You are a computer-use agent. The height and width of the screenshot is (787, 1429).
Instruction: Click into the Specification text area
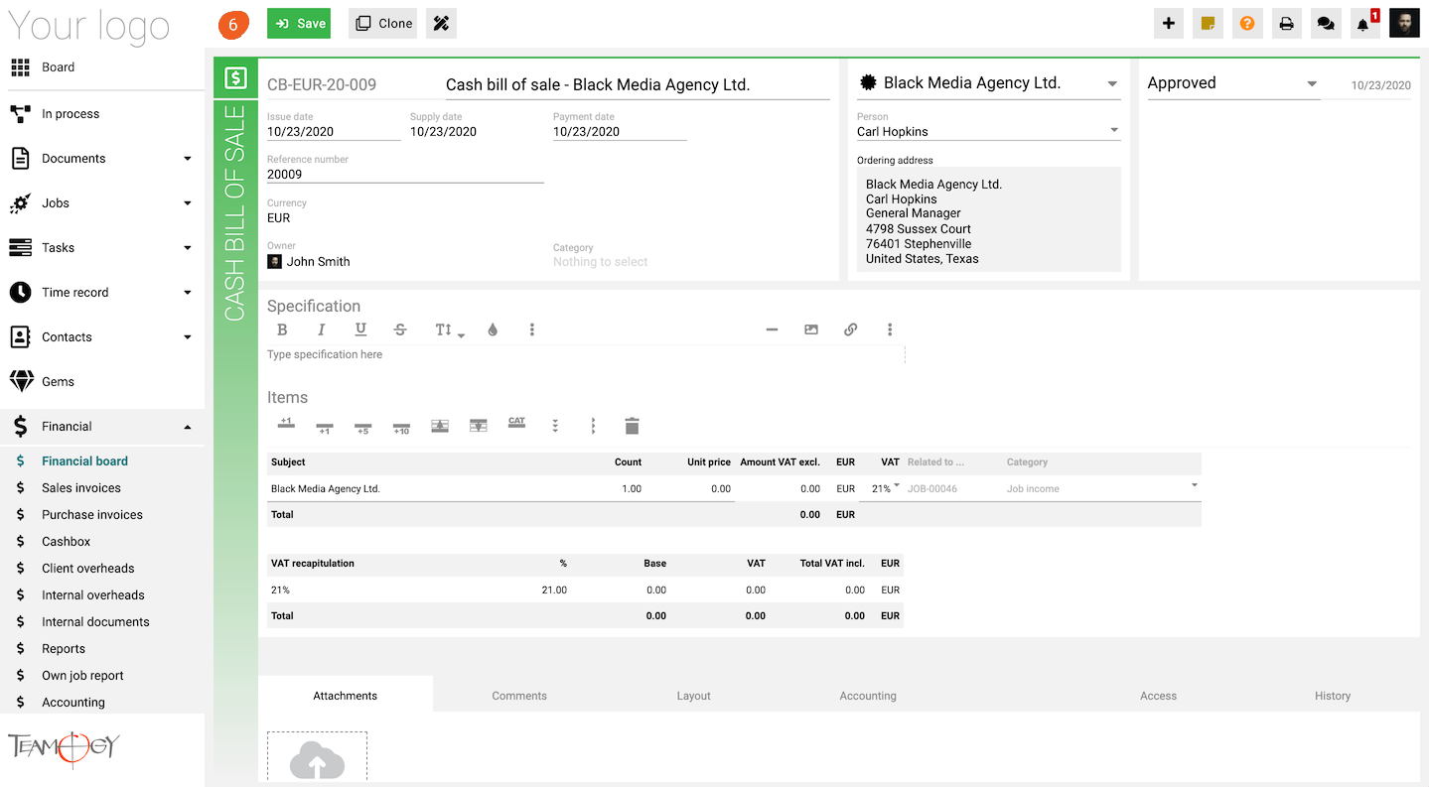pos(586,354)
